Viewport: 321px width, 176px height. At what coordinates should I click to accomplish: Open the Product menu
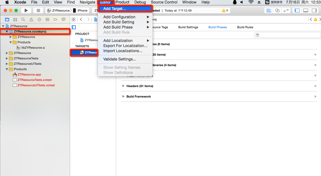[x=122, y=2]
